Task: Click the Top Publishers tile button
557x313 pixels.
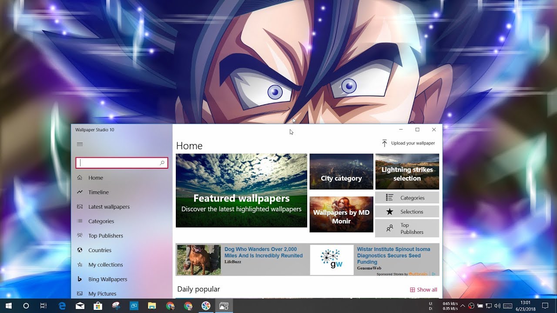Action: [x=407, y=228]
